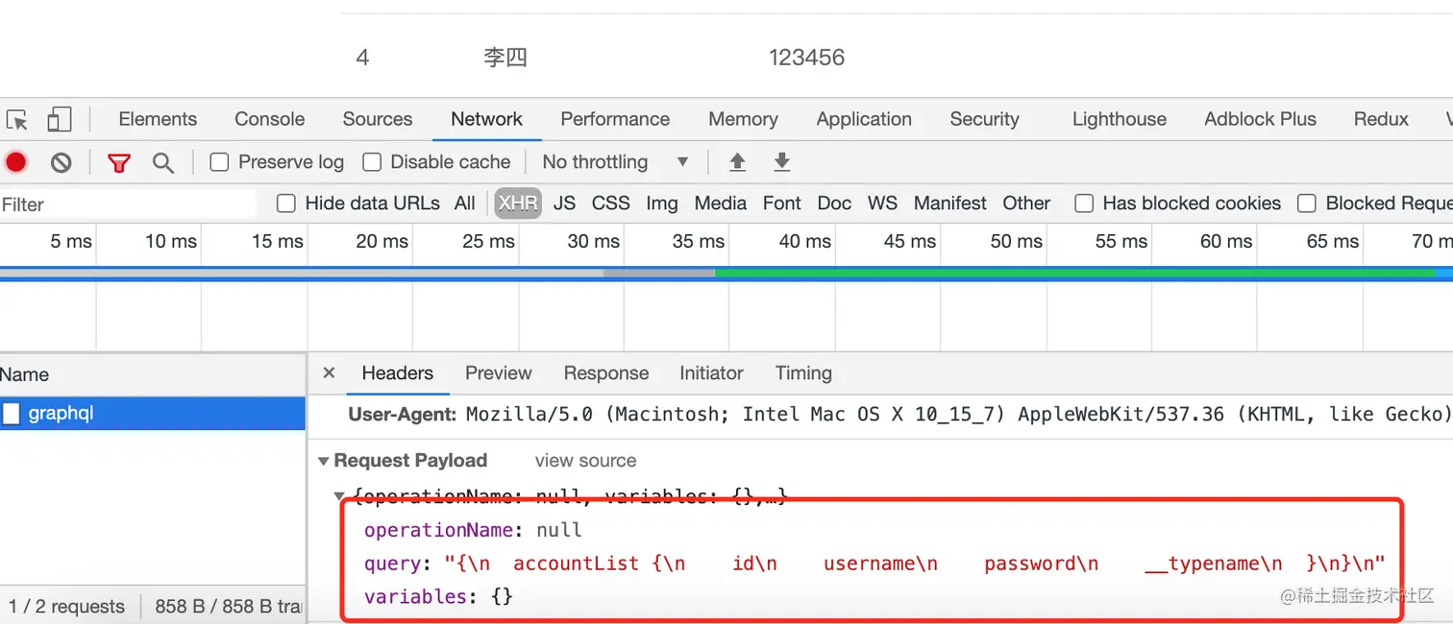This screenshot has height=624, width=1453.
Task: Click the view source link
Action: (x=584, y=461)
